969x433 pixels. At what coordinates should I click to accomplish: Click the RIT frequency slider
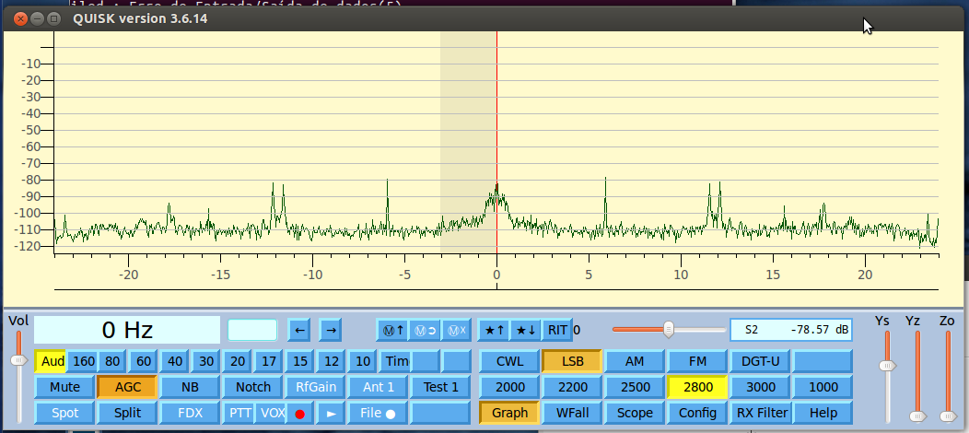click(x=669, y=329)
